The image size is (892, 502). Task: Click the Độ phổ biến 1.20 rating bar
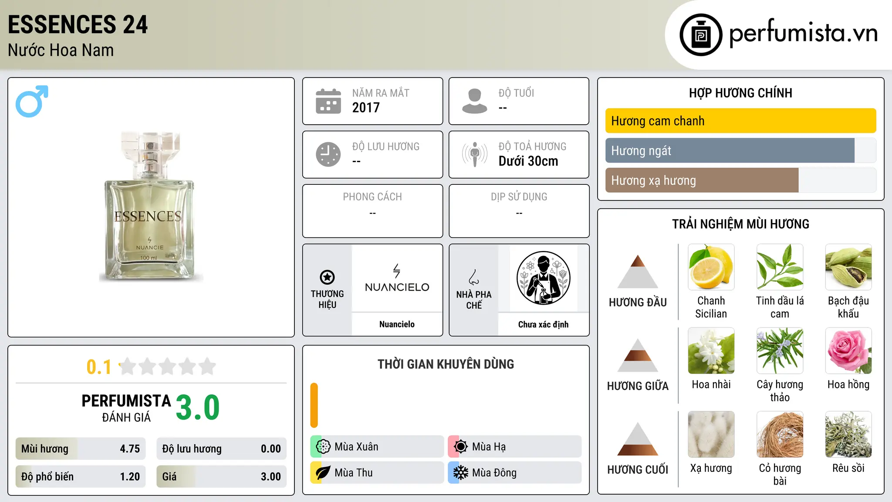tap(81, 477)
